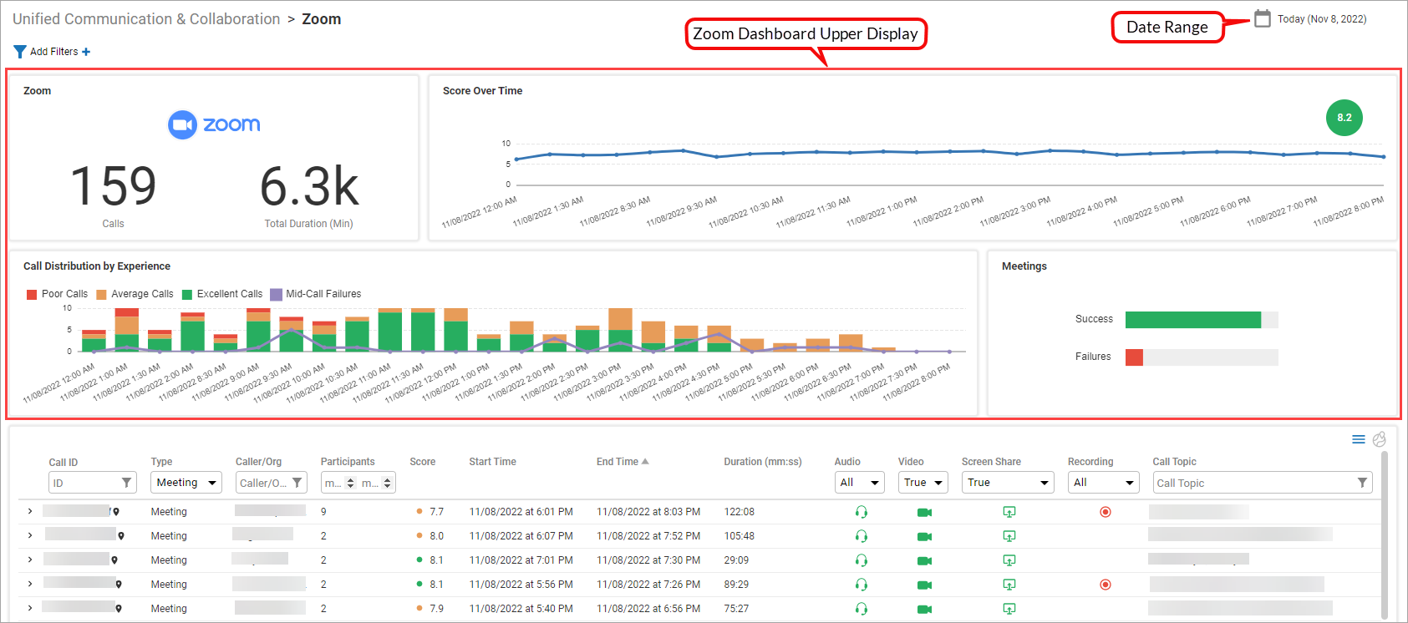The height and width of the screenshot is (623, 1408).
Task: Click the 8.2 green score badge
Action: (x=1344, y=118)
